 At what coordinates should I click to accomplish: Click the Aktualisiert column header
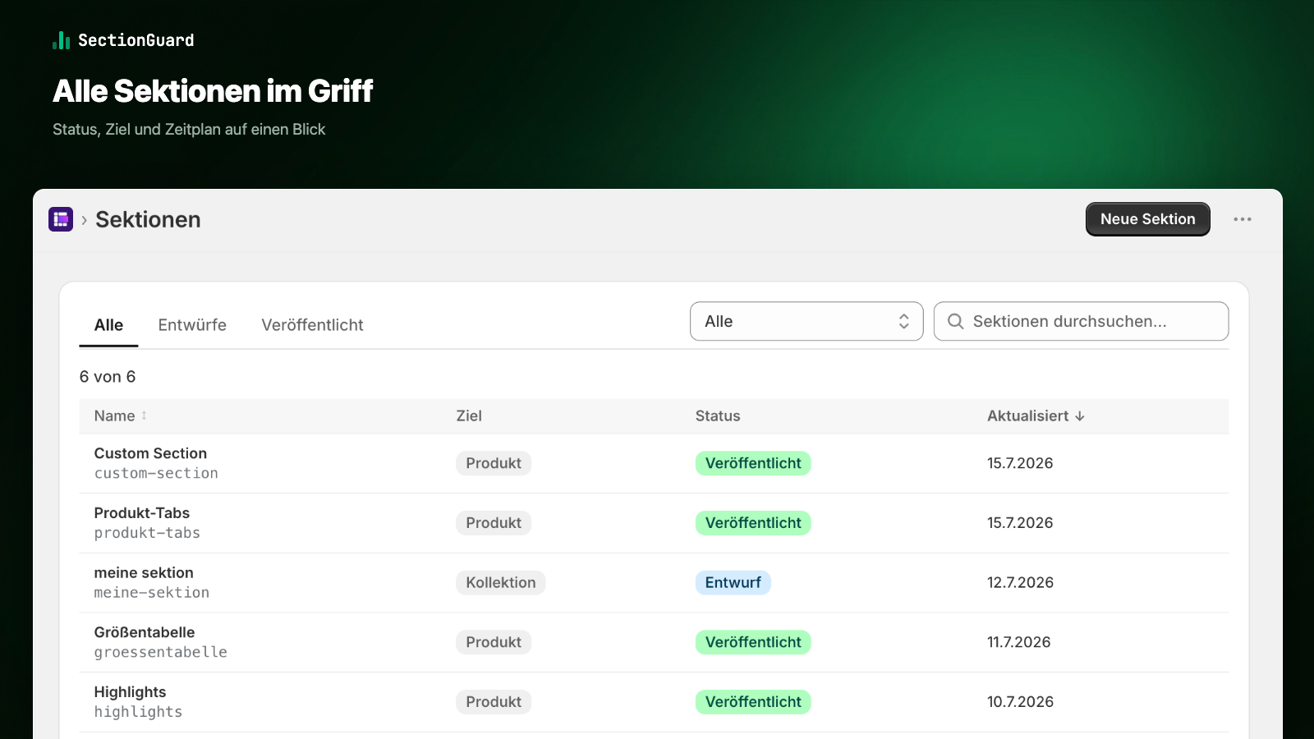click(1028, 416)
